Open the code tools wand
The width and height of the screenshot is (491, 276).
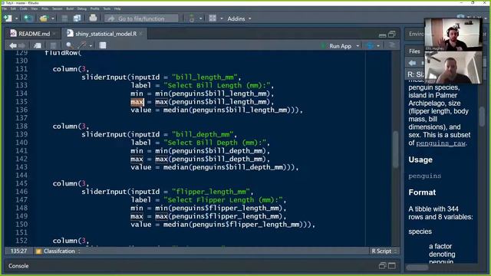click(82, 46)
